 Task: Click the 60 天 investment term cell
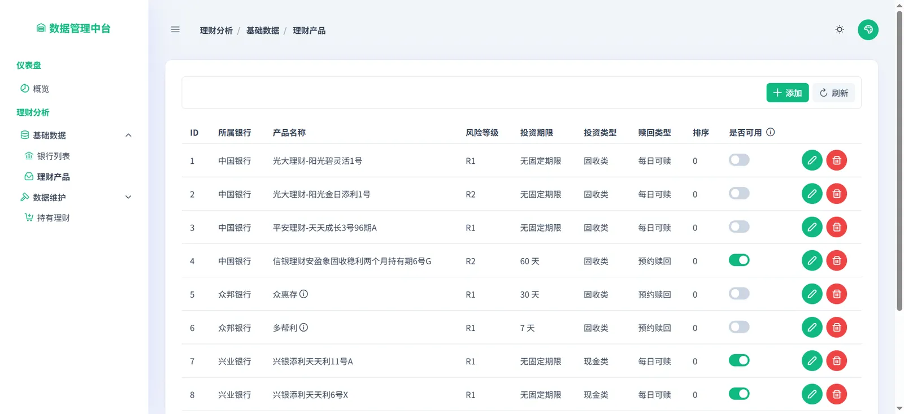pyautogui.click(x=530, y=261)
